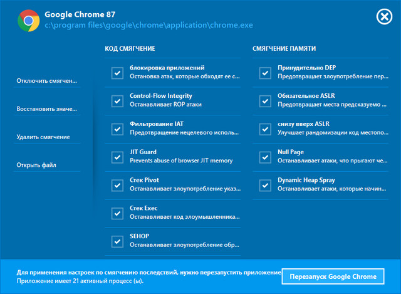Select Отключить смягчение in the sidebar

(x=47, y=81)
